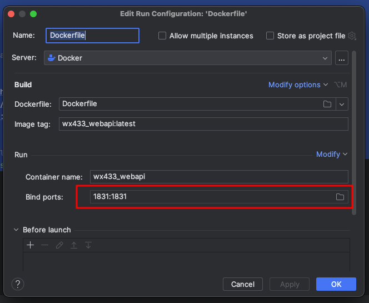Click the remove before-launch task minus icon

click(x=44, y=245)
